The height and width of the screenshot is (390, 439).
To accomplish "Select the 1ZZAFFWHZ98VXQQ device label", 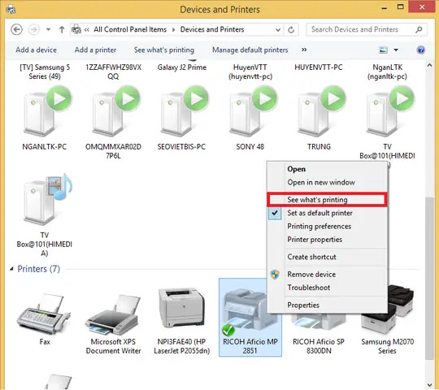I will pyautogui.click(x=113, y=71).
